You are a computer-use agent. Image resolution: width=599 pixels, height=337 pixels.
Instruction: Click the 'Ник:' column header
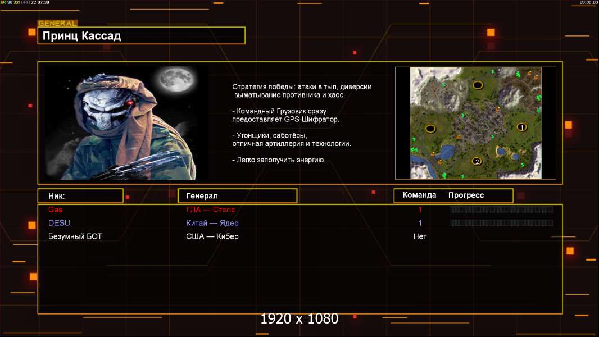pyautogui.click(x=80, y=196)
